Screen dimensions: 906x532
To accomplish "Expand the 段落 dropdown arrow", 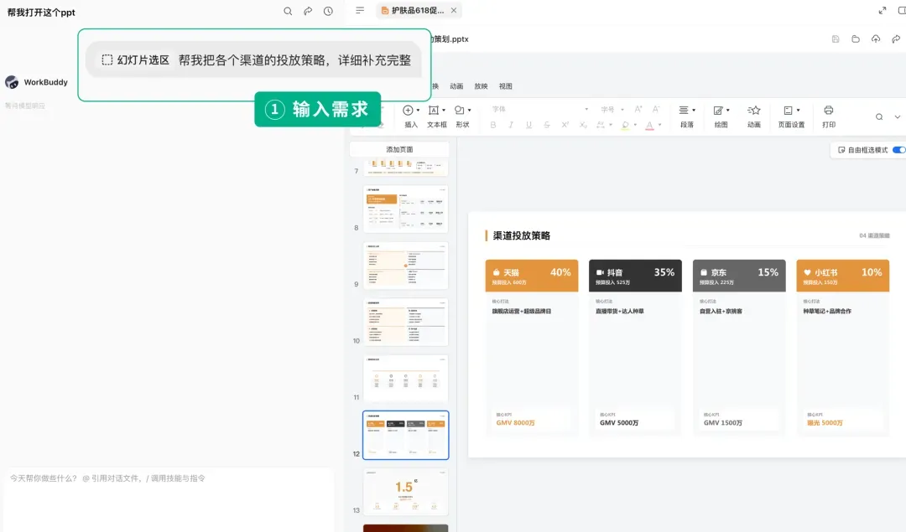I will pos(694,111).
